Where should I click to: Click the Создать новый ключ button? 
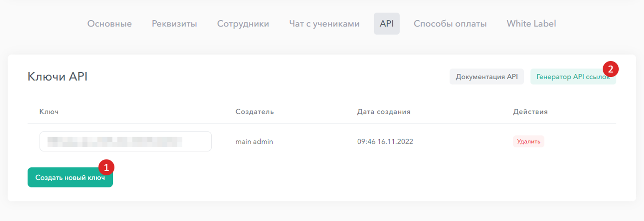[x=70, y=178]
